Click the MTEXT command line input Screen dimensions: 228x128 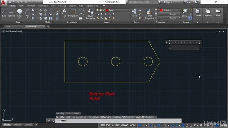point(118,121)
